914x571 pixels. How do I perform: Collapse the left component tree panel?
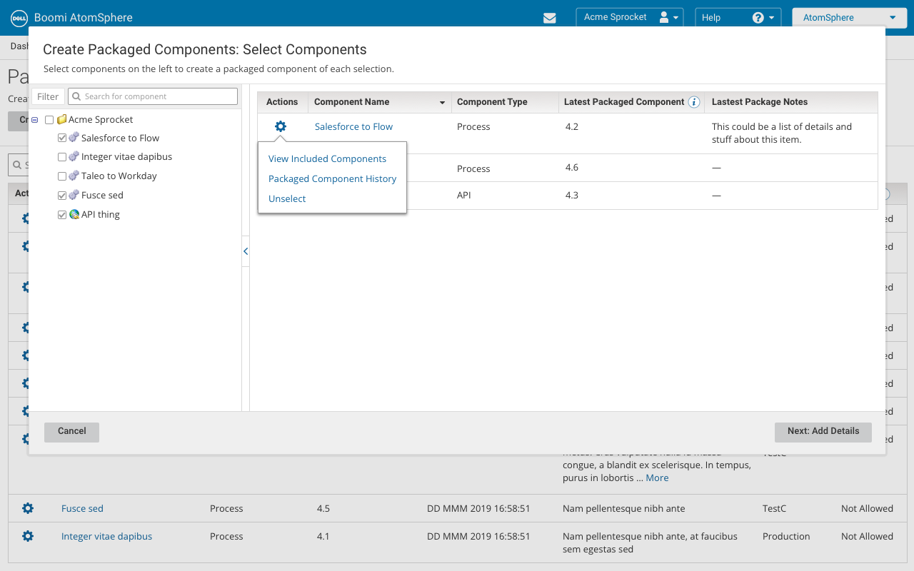click(246, 251)
